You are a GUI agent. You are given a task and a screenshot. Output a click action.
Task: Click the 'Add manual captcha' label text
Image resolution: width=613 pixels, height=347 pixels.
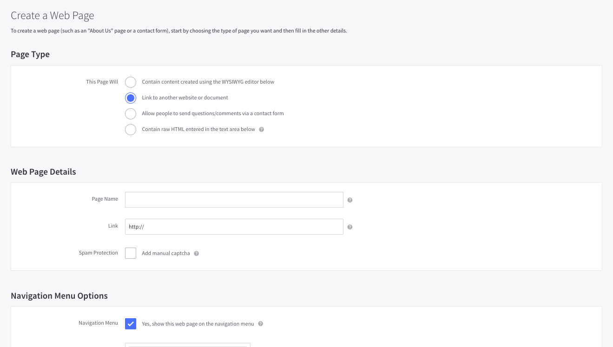click(166, 254)
